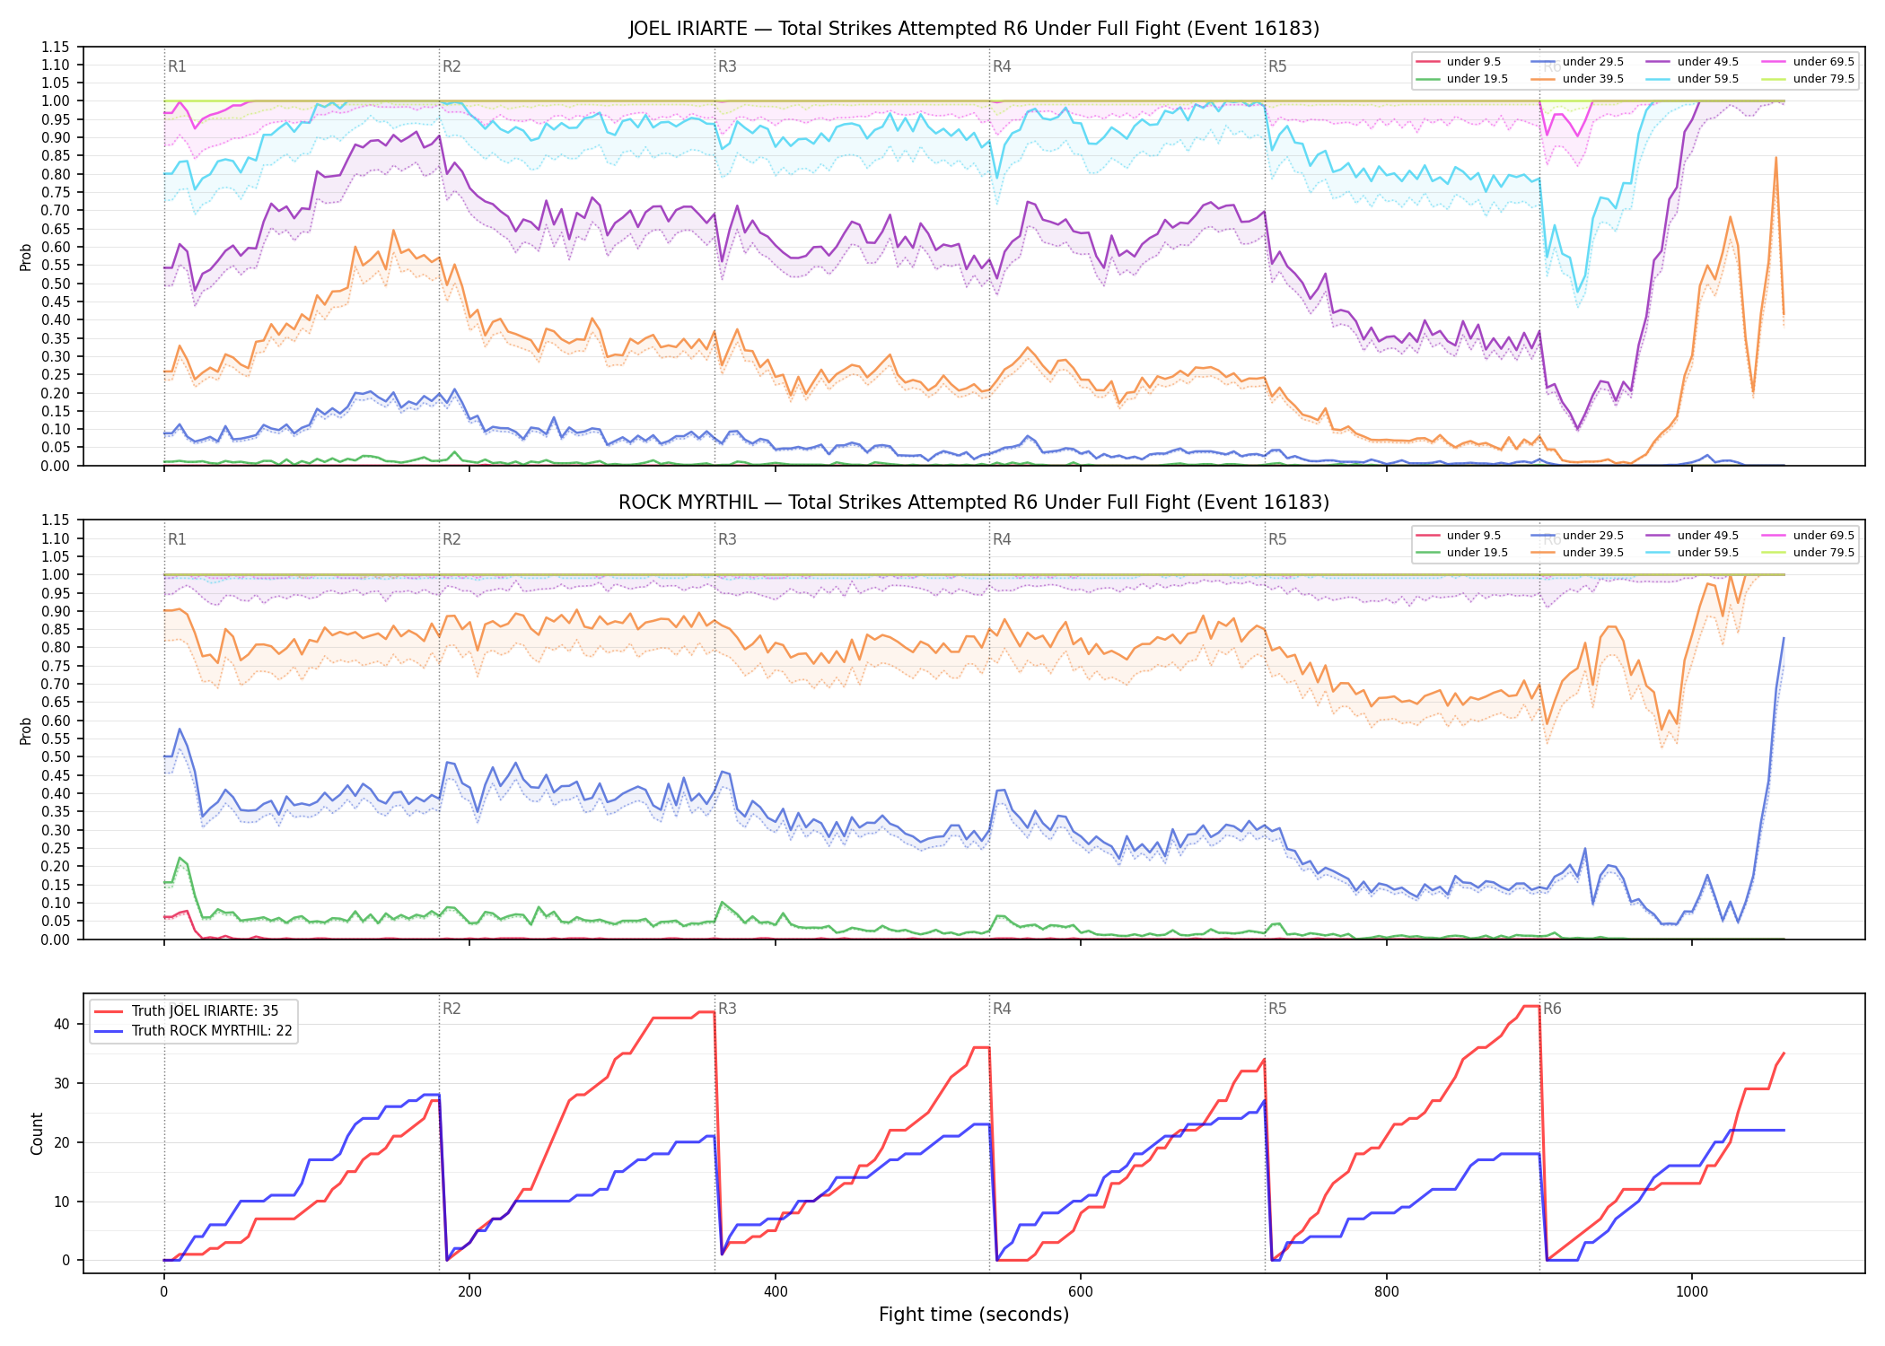Click R4 round marker in Joel Iriarte chart

(1002, 66)
